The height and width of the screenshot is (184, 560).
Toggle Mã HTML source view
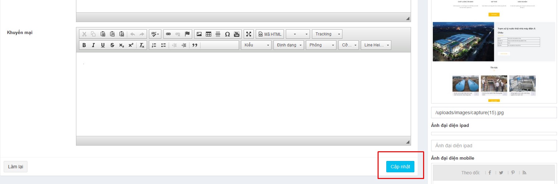(270, 34)
